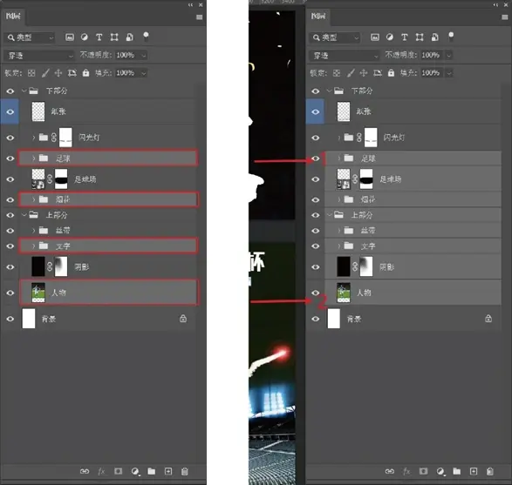The height and width of the screenshot is (485, 512).
Task: Select 文字 group row in left panel
Action: [108, 246]
